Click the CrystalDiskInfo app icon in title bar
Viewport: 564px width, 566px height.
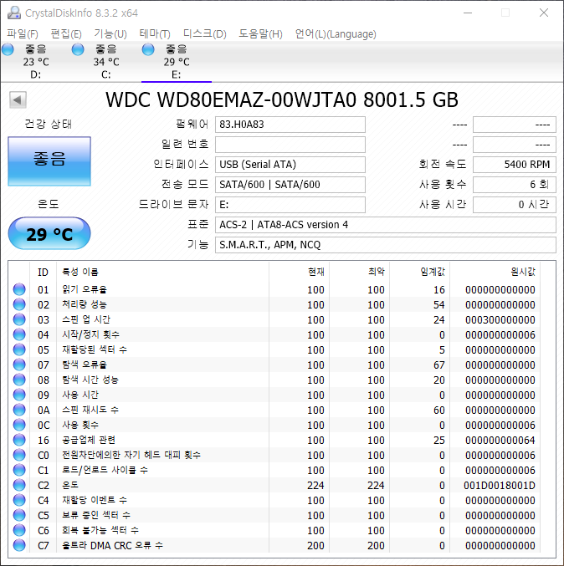(x=14, y=13)
